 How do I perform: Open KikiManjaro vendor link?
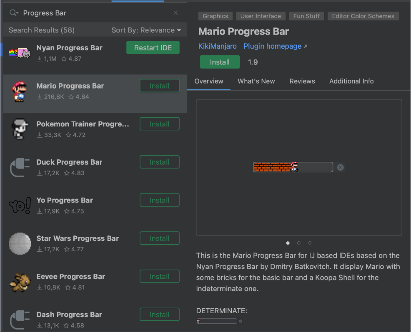(217, 46)
